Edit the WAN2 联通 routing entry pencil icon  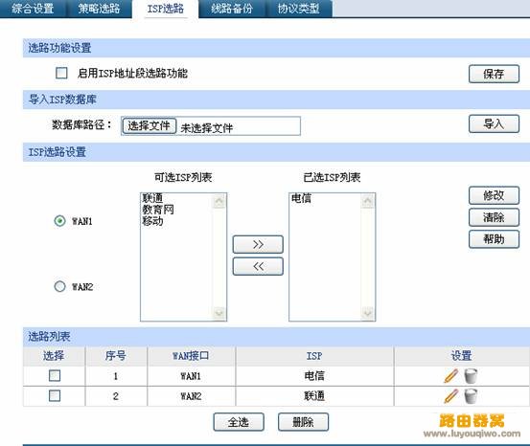click(450, 396)
